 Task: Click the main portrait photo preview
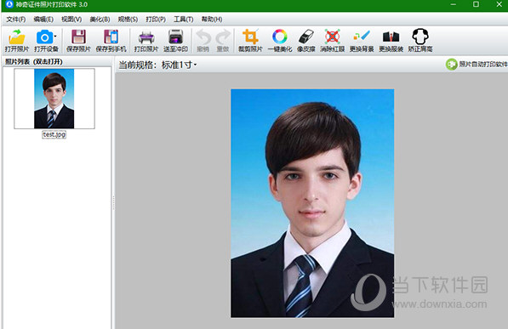(312, 203)
